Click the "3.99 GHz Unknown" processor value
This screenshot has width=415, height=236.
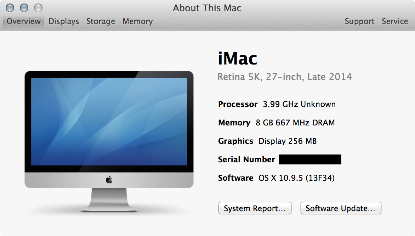point(299,105)
